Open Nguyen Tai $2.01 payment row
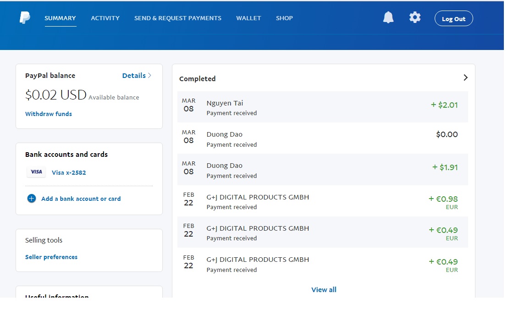This screenshot has width=508, height=310. point(322,107)
